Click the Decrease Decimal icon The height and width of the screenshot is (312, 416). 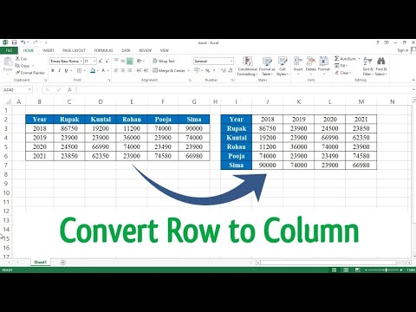click(231, 70)
